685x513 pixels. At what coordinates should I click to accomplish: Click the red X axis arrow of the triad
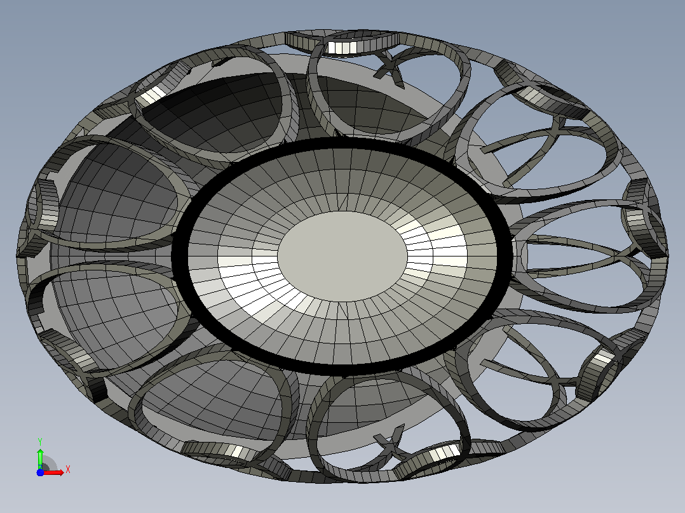coord(54,473)
